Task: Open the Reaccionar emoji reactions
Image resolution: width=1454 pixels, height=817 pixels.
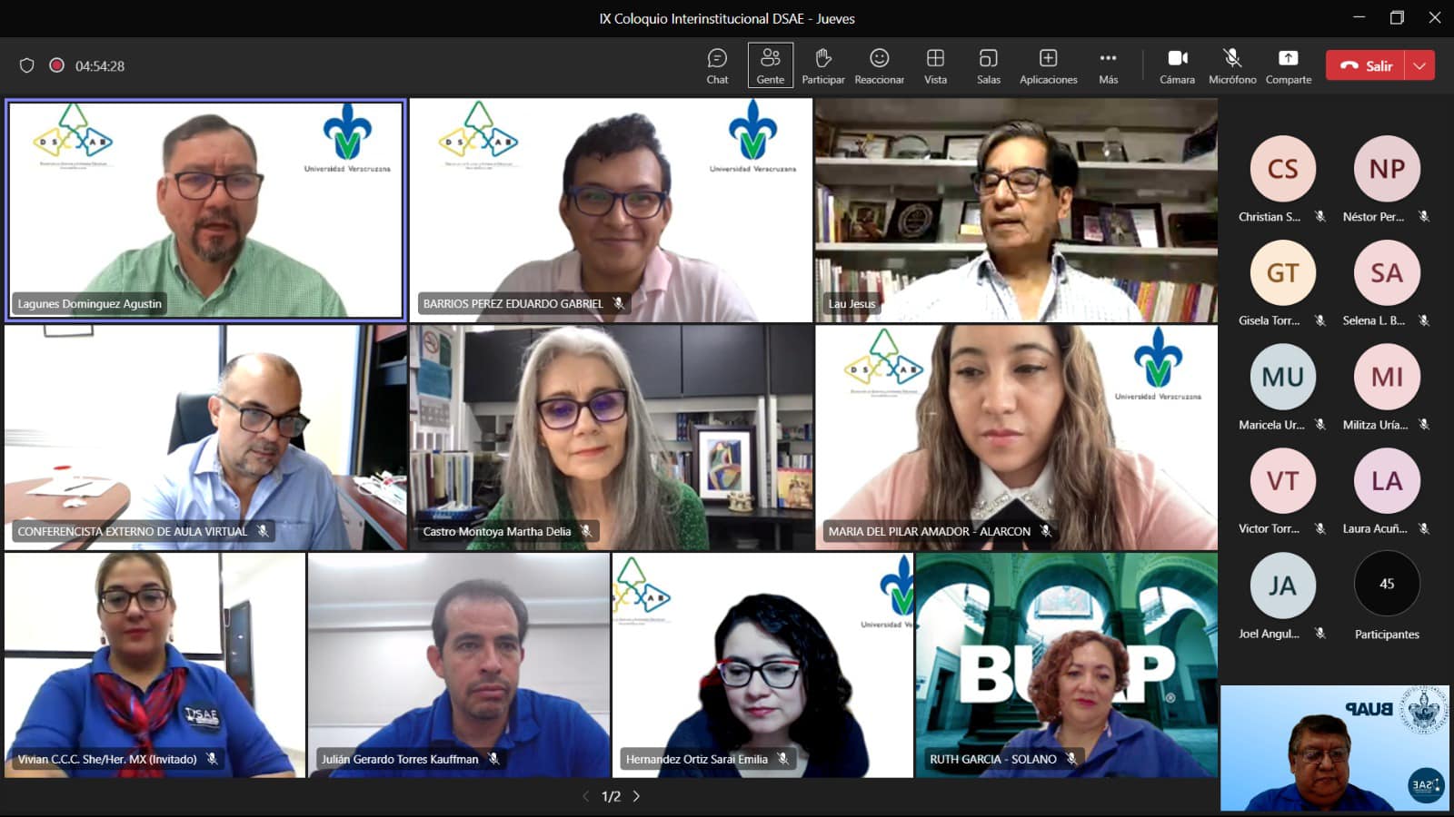Action: pos(879,66)
